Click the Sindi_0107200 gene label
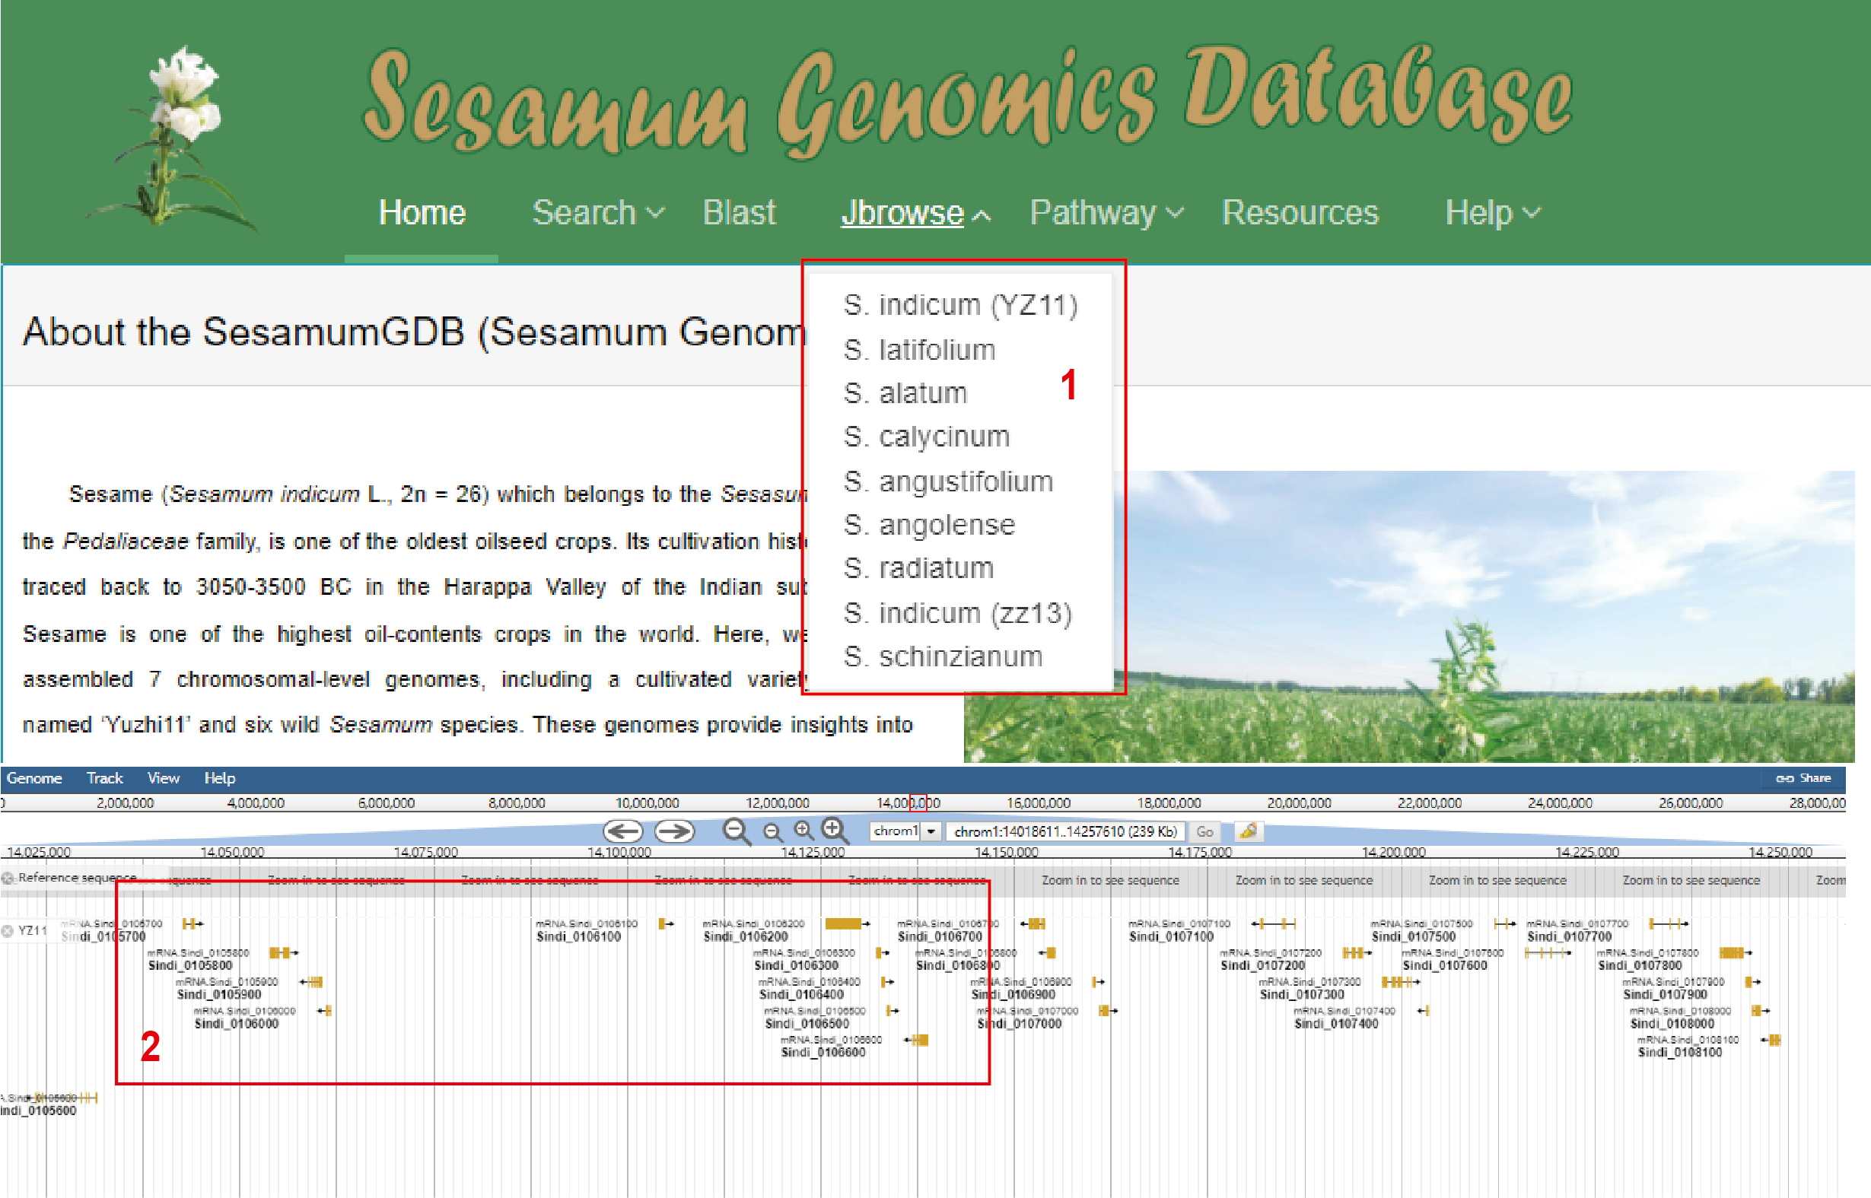This screenshot has width=1871, height=1198. [1262, 965]
